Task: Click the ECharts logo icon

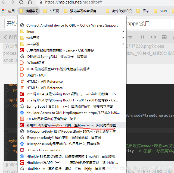Action: click(22, 150)
